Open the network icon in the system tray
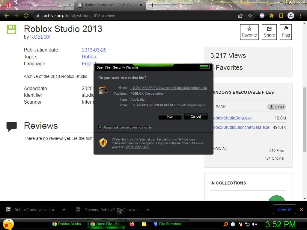 (x=247, y=224)
